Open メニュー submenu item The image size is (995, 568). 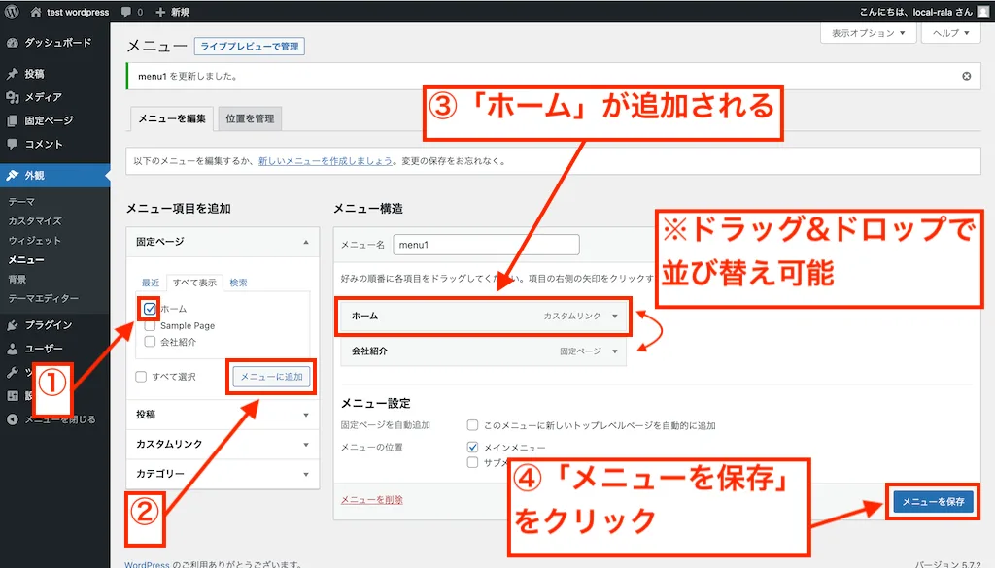click(x=26, y=260)
